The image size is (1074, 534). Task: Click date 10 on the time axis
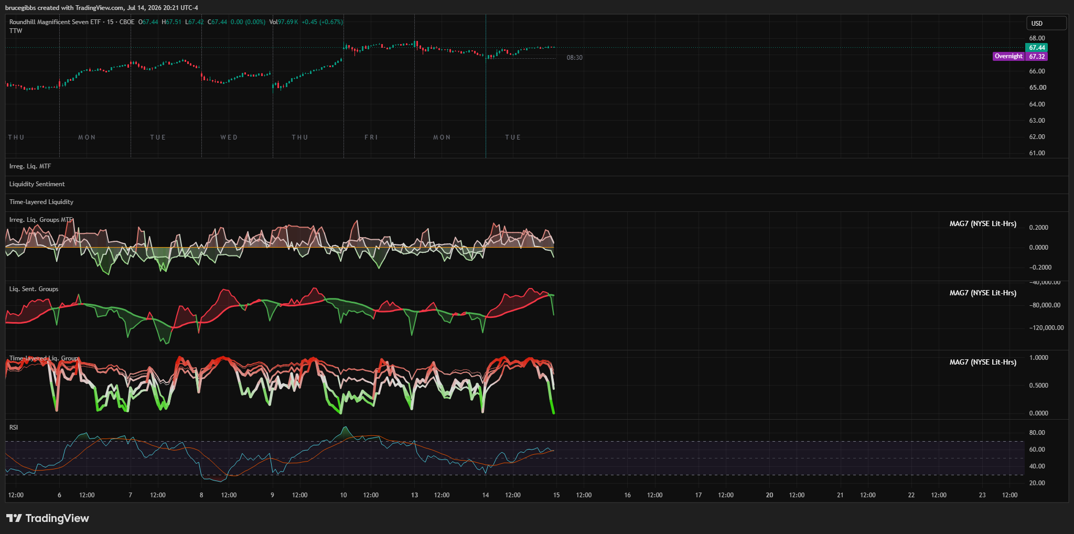tap(343, 495)
